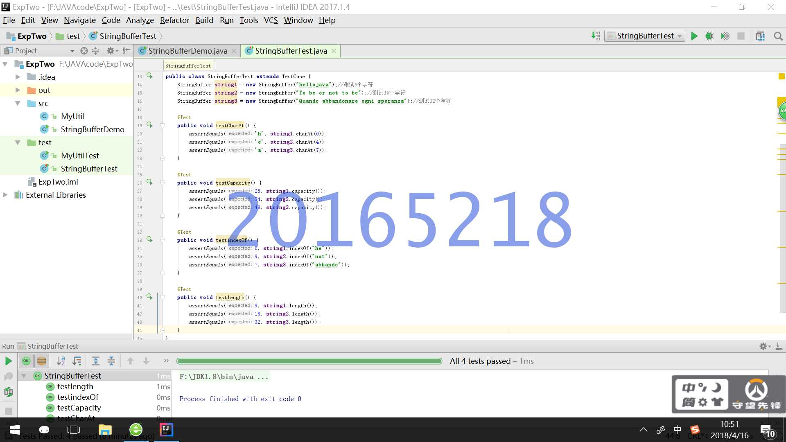Open File Explorer from taskbar

(x=105, y=430)
